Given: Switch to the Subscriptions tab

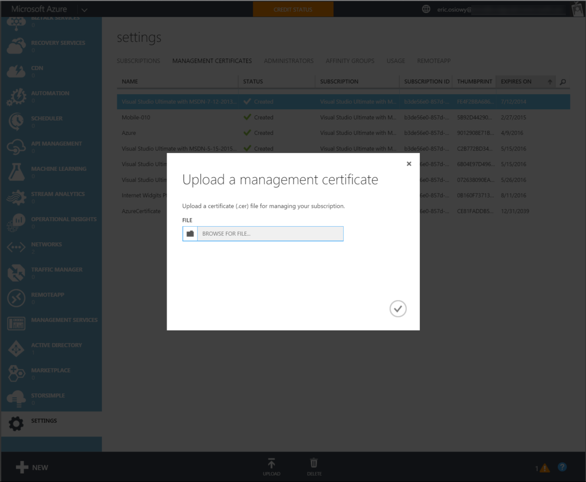Looking at the screenshot, I should point(138,61).
